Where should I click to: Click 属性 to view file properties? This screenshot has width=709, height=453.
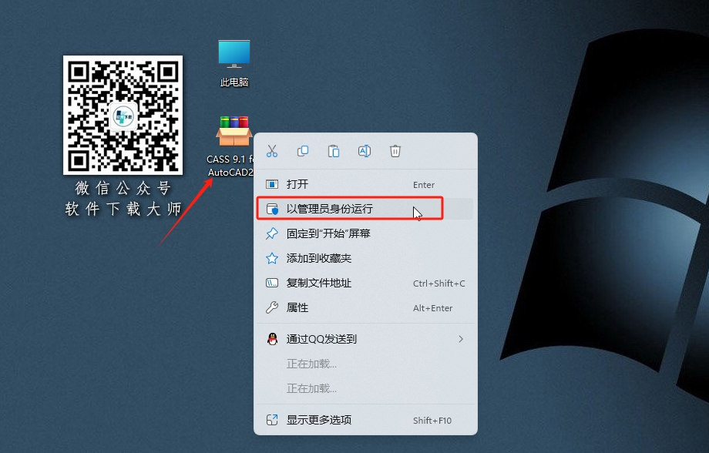point(300,307)
